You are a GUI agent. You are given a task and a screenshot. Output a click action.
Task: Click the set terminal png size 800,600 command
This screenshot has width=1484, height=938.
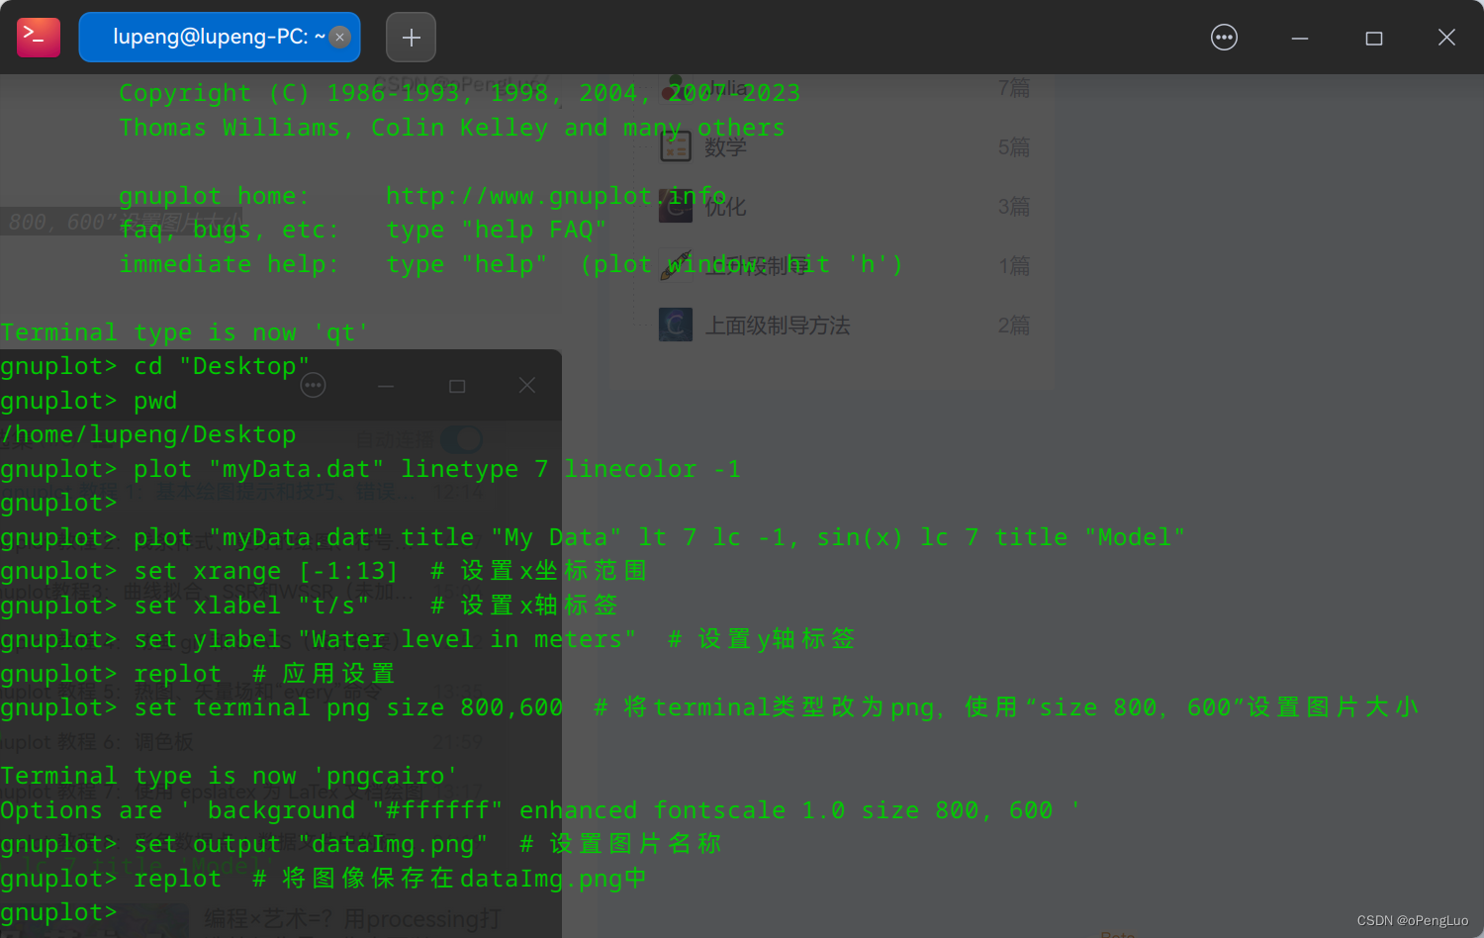[710, 707]
